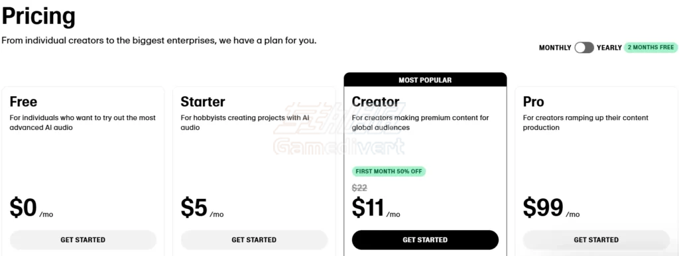
Task: Click the $11 per month price
Action: coord(376,208)
